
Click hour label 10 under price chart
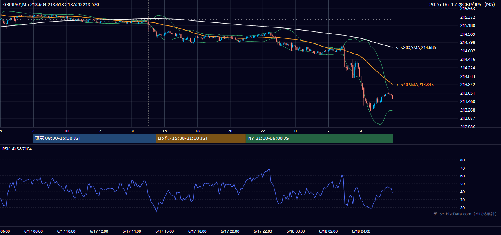click(x=66, y=131)
